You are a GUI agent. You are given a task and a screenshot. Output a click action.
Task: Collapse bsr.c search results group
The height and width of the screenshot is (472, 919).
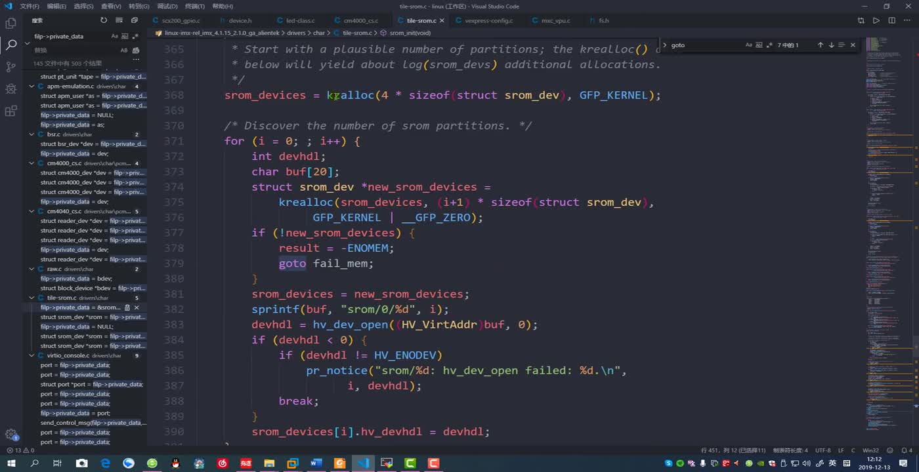32,134
